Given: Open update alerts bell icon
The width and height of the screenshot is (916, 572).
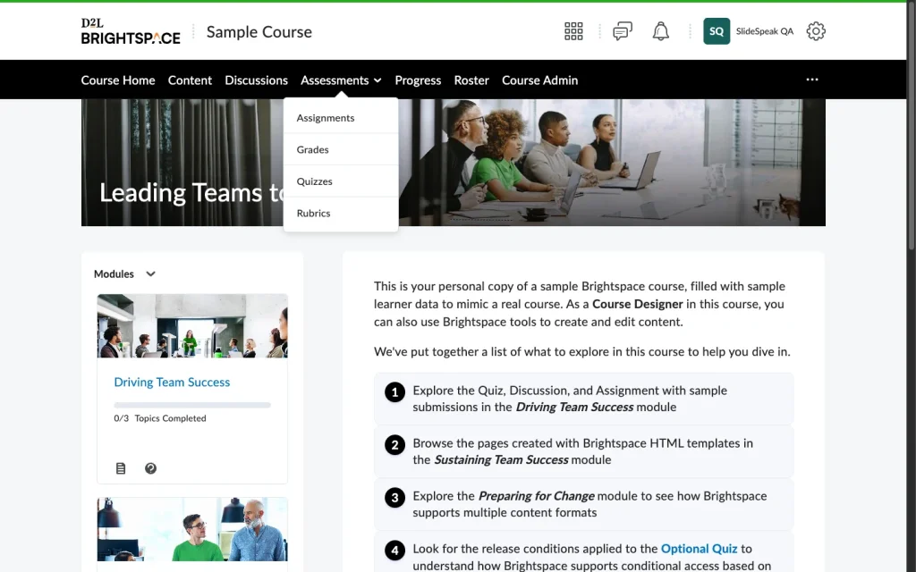Looking at the screenshot, I should [660, 31].
